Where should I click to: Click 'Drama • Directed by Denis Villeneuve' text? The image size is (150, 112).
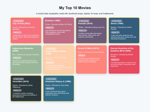pos(22,86)
